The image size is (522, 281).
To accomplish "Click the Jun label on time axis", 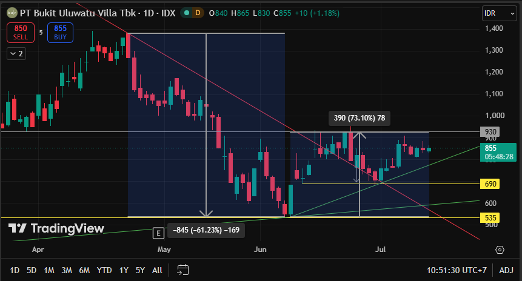I will 260,250.
